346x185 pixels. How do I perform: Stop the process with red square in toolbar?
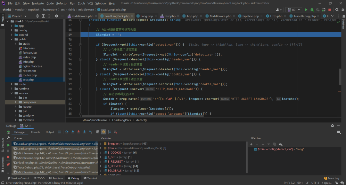point(329,10)
